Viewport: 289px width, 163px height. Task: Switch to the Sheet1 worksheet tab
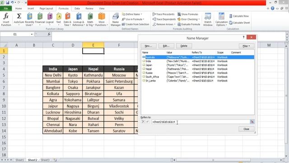click(x=20, y=160)
